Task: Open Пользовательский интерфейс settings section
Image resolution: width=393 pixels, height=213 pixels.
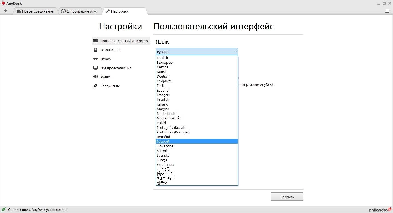Action: coord(121,41)
